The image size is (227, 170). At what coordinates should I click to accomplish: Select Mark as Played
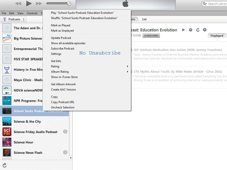pos(61,25)
